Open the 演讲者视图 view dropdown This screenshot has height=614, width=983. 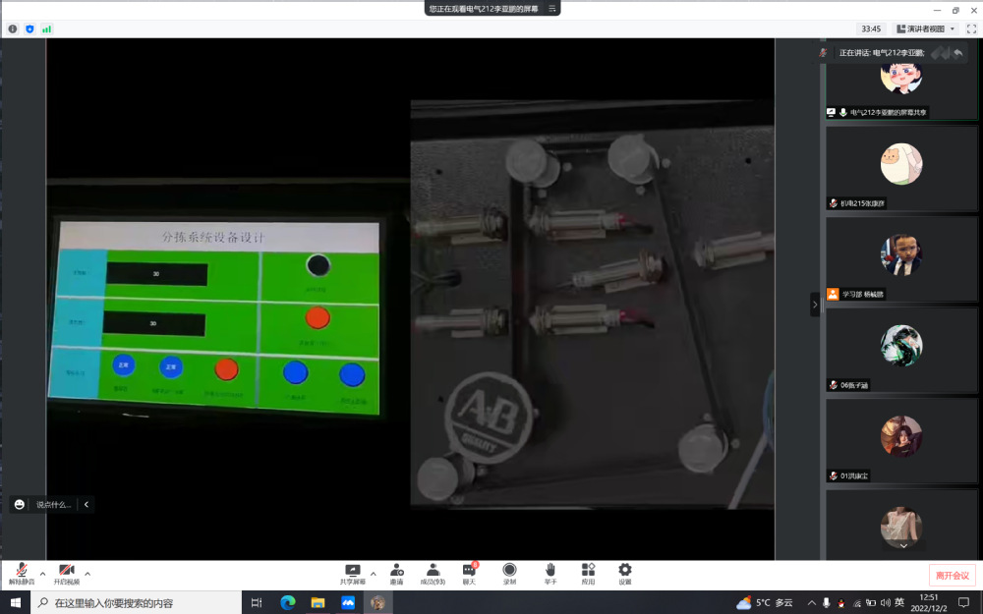click(926, 28)
